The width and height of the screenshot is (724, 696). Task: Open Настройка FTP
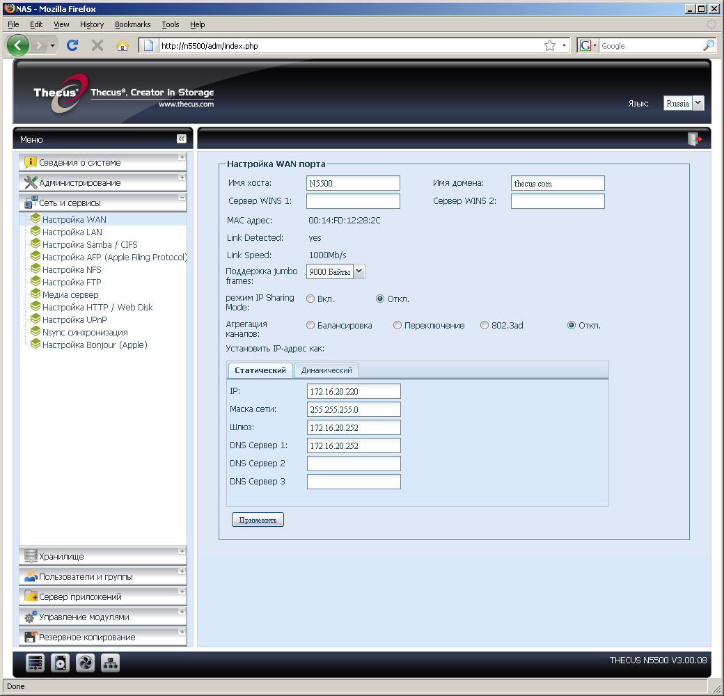pyautogui.click(x=72, y=282)
